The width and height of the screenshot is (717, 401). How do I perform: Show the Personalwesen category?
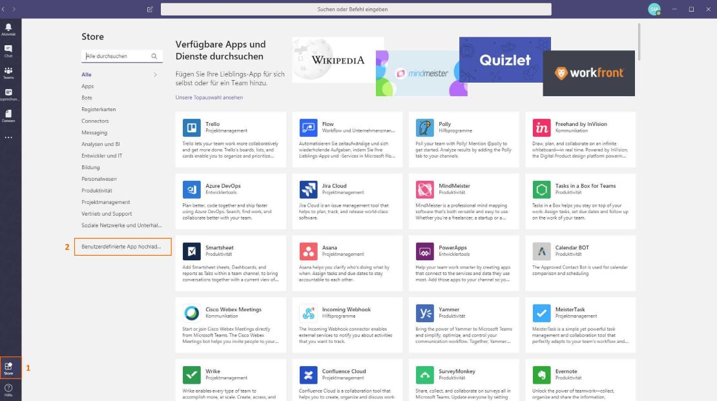coord(99,179)
